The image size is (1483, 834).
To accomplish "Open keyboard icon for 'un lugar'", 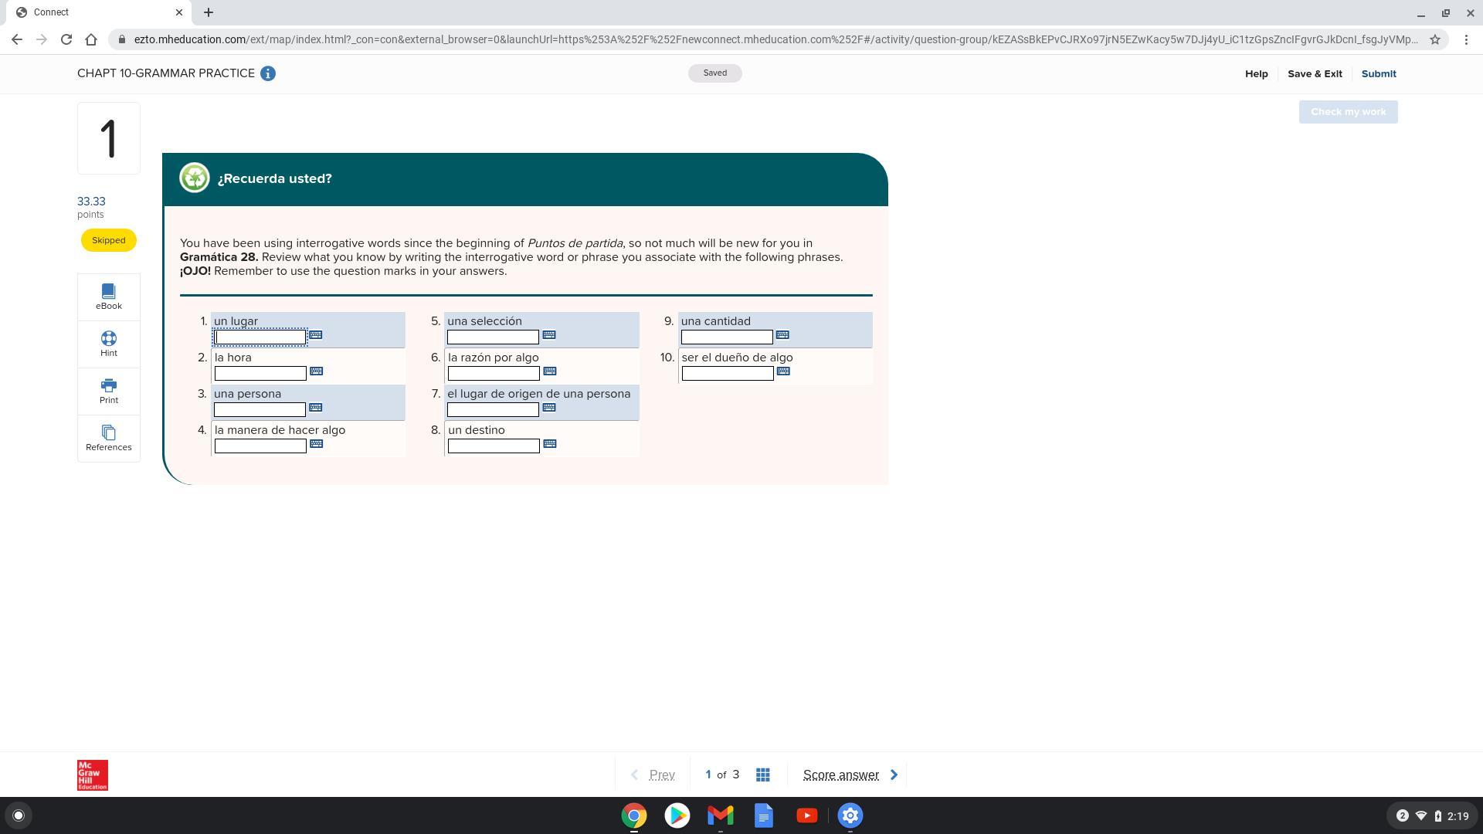I will (x=315, y=335).
